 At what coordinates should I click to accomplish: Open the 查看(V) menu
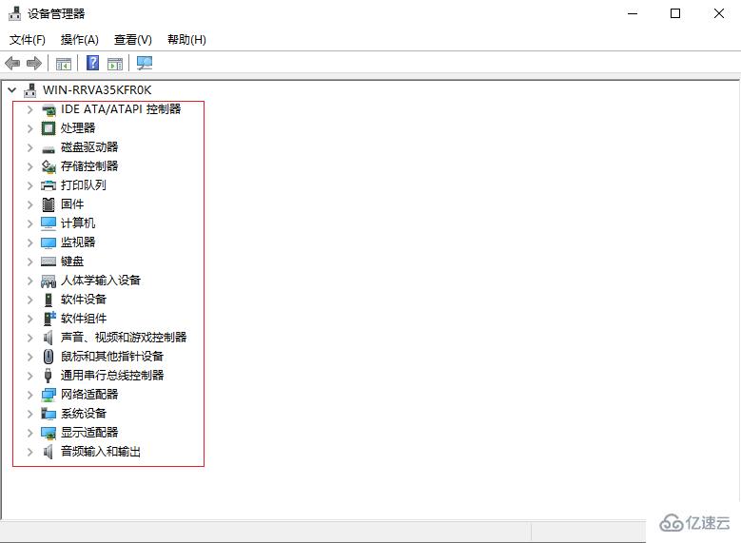coord(133,40)
